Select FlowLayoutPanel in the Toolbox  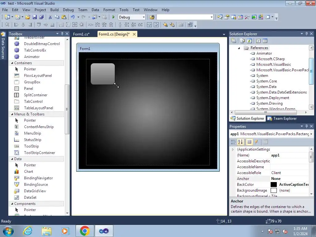click(38, 76)
